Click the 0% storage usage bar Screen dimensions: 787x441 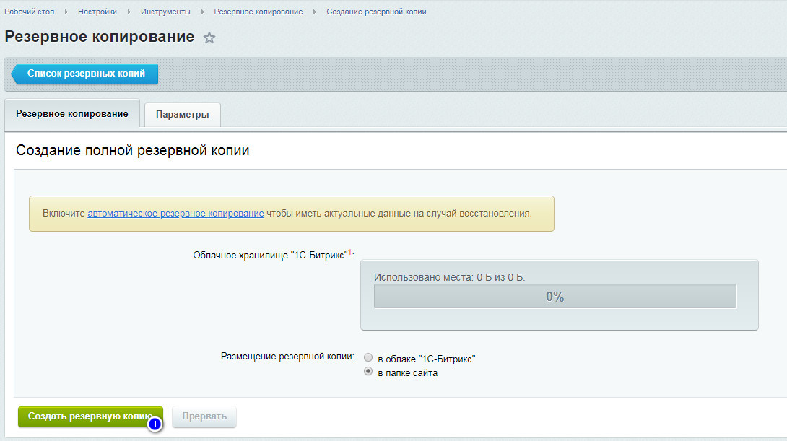[x=555, y=296]
